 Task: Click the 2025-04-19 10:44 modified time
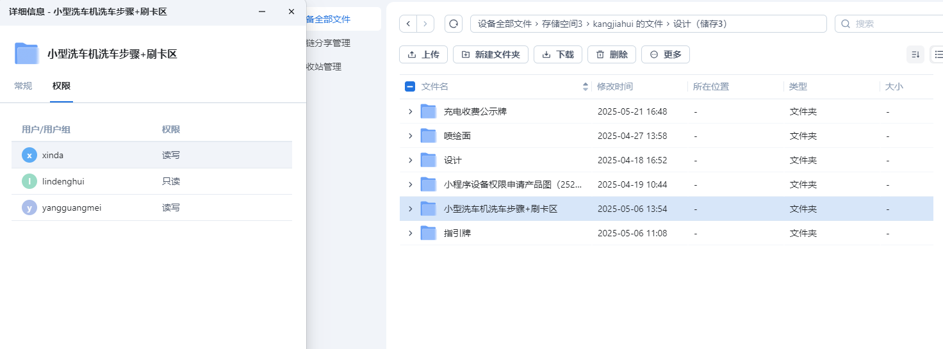point(632,184)
